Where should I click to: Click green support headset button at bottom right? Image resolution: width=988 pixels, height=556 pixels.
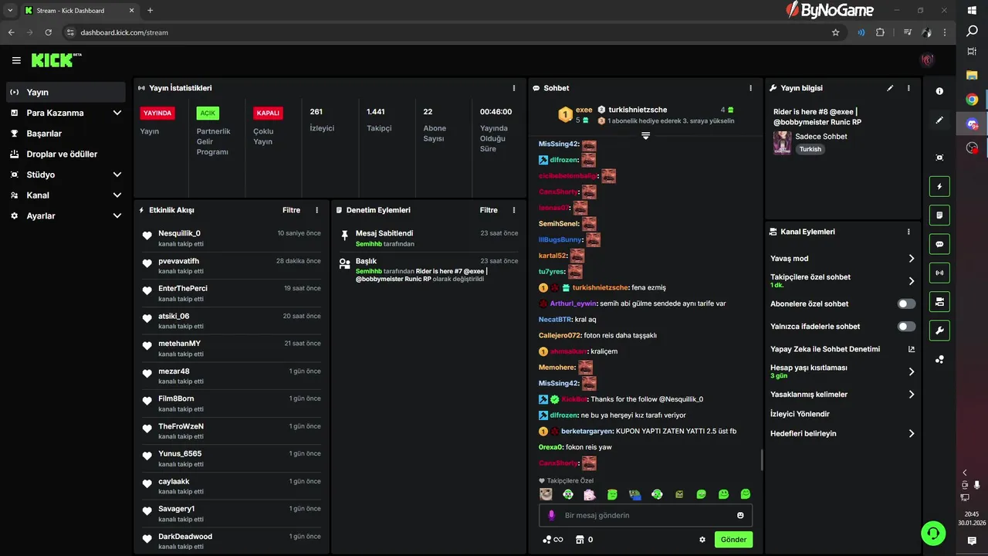pos(933,534)
